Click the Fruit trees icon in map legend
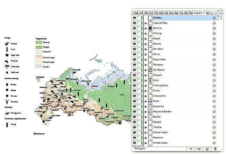This screenshot has width=226, height=154. point(7,67)
